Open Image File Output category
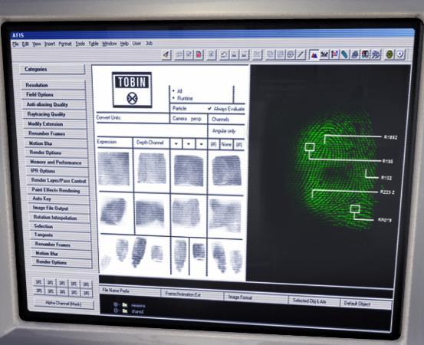The image size is (424, 345). coord(60,208)
